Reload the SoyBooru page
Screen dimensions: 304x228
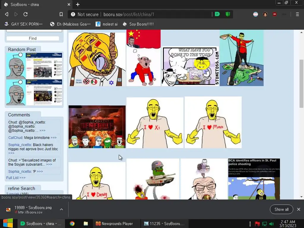(x=26, y=14)
